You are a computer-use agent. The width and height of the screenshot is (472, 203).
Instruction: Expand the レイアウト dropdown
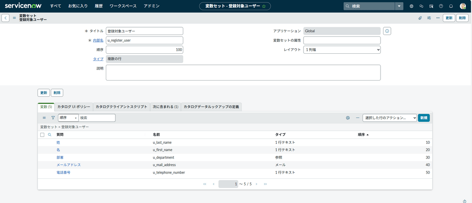click(341, 50)
